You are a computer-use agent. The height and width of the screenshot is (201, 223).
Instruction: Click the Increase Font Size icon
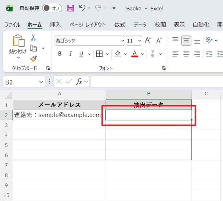point(148,40)
